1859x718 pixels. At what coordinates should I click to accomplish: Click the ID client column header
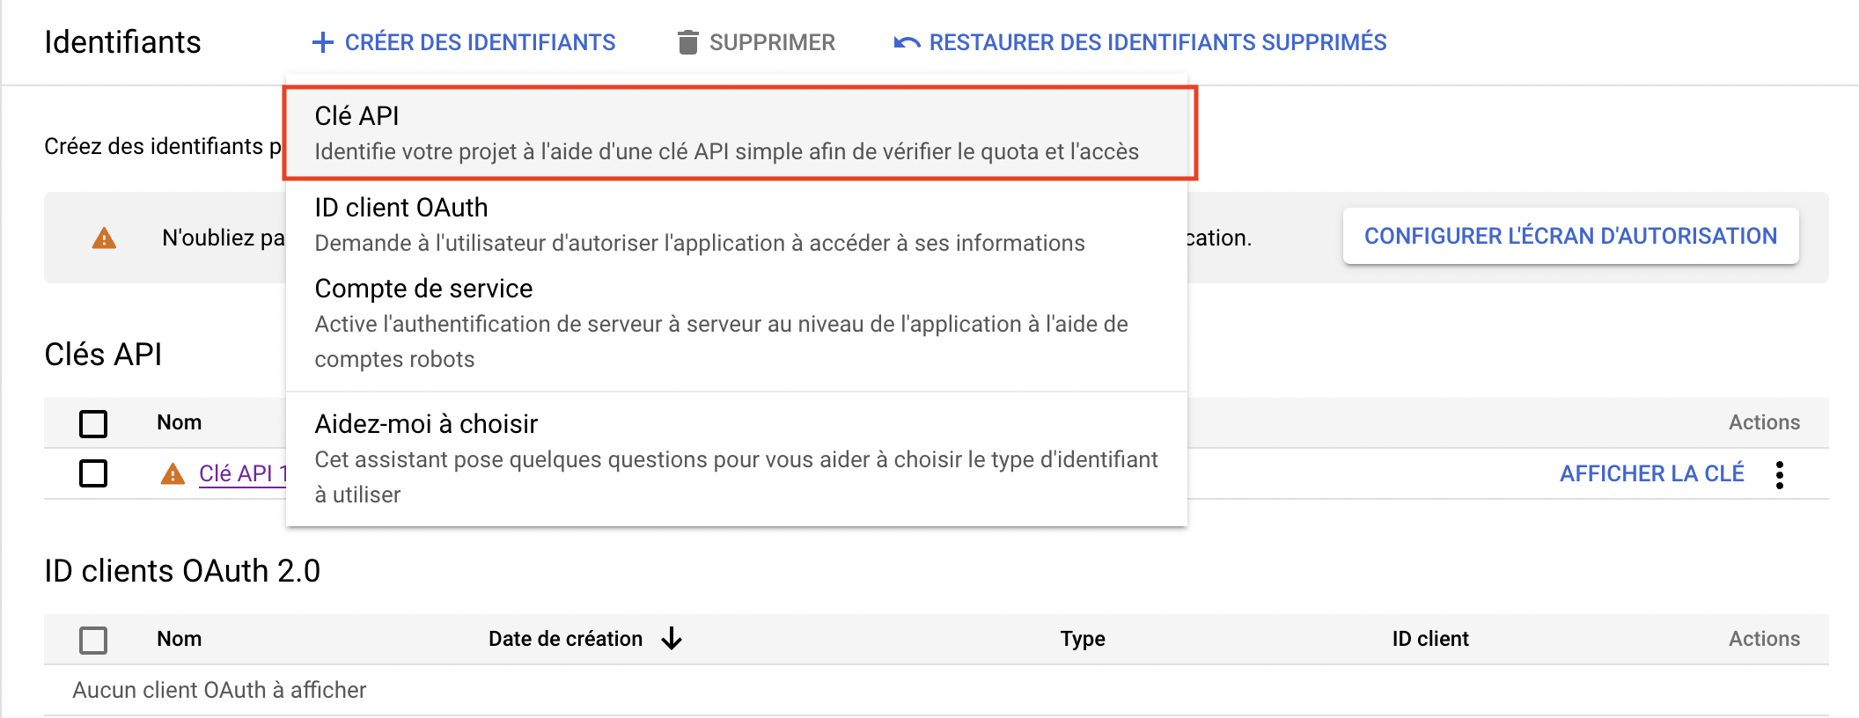(1430, 639)
